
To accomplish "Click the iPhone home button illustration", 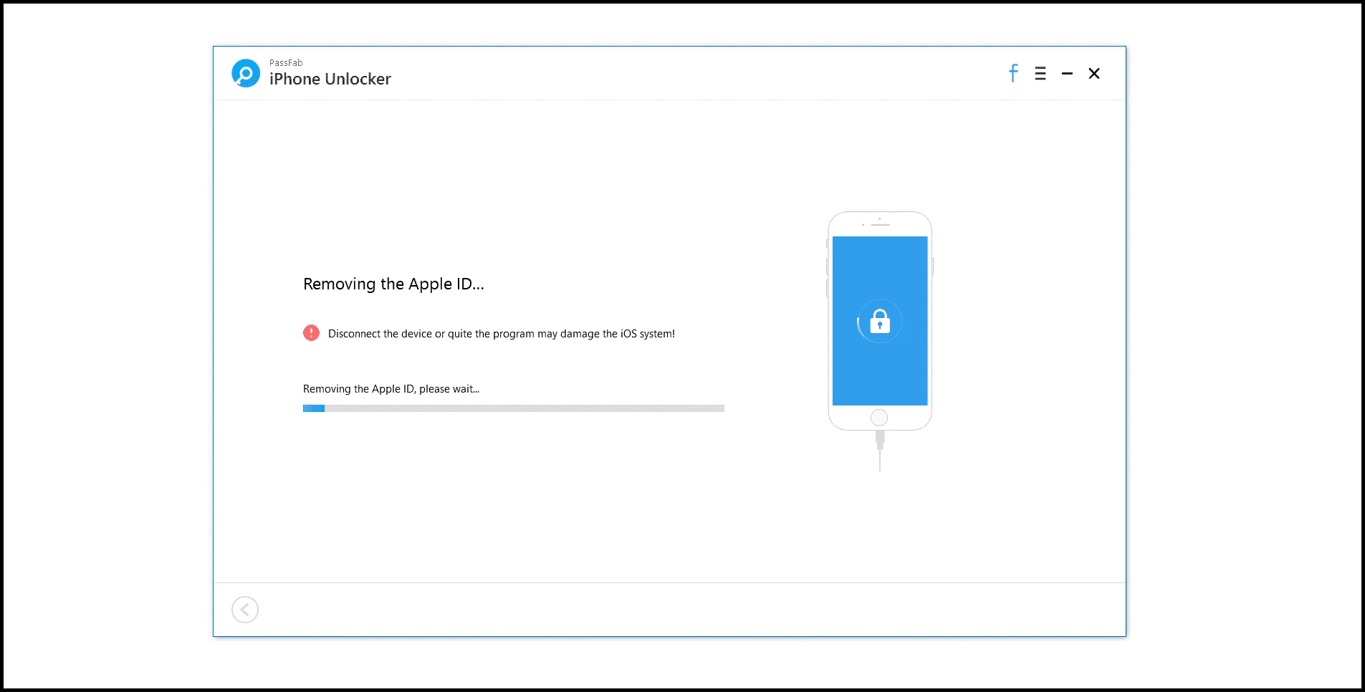I will point(879,418).
